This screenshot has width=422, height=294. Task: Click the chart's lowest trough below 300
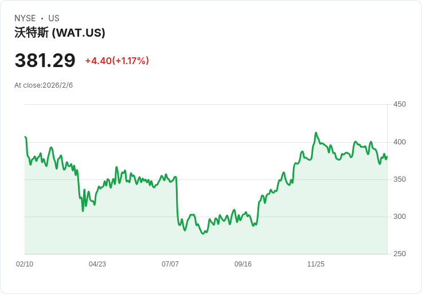coord(202,234)
